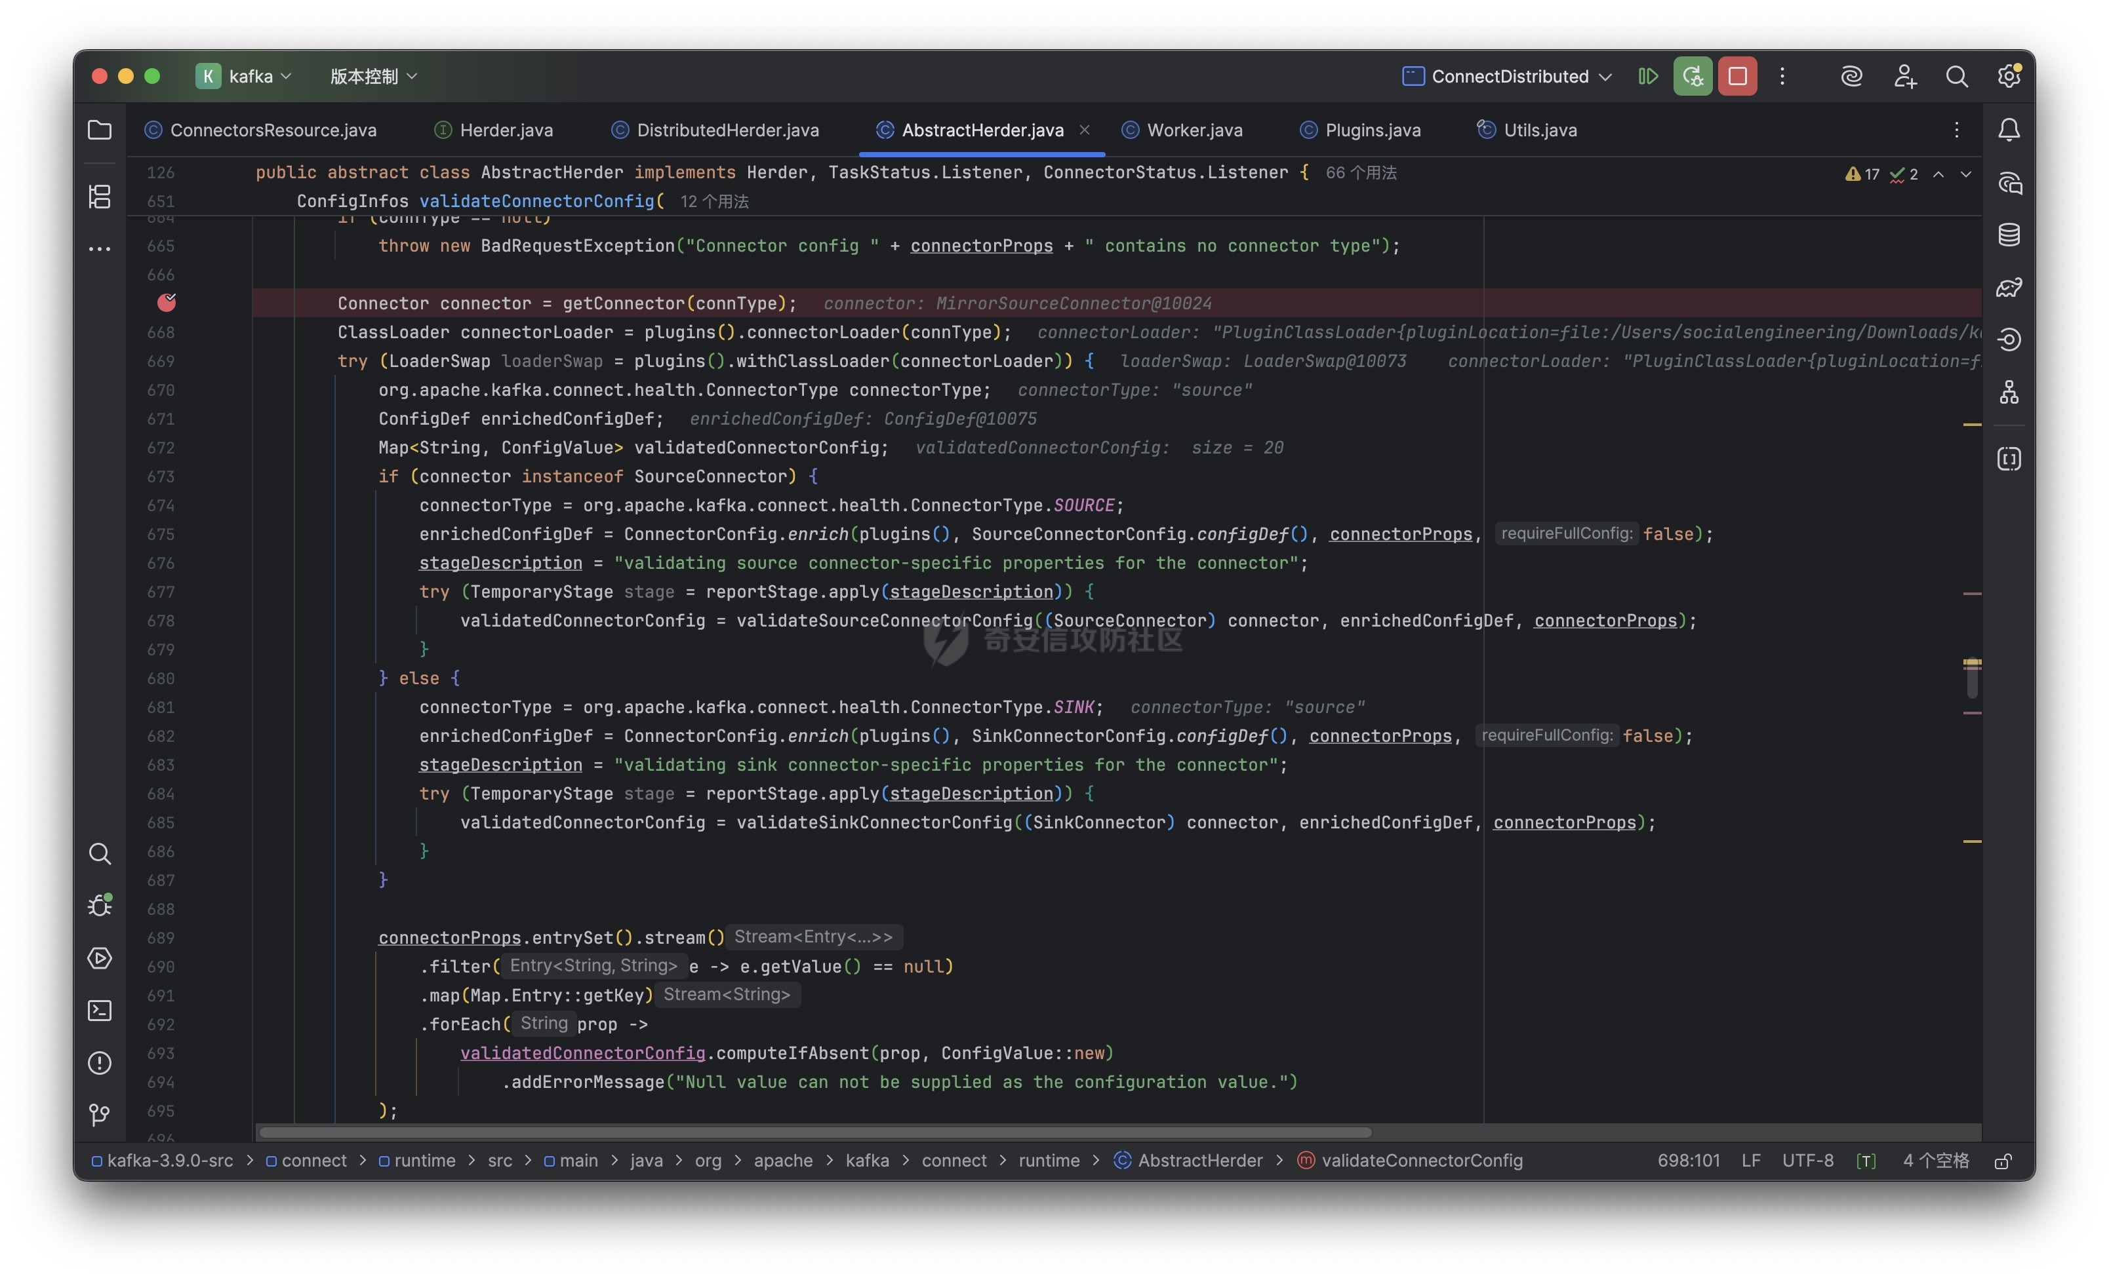
Task: Click the 17 warnings indicator
Action: point(1862,174)
